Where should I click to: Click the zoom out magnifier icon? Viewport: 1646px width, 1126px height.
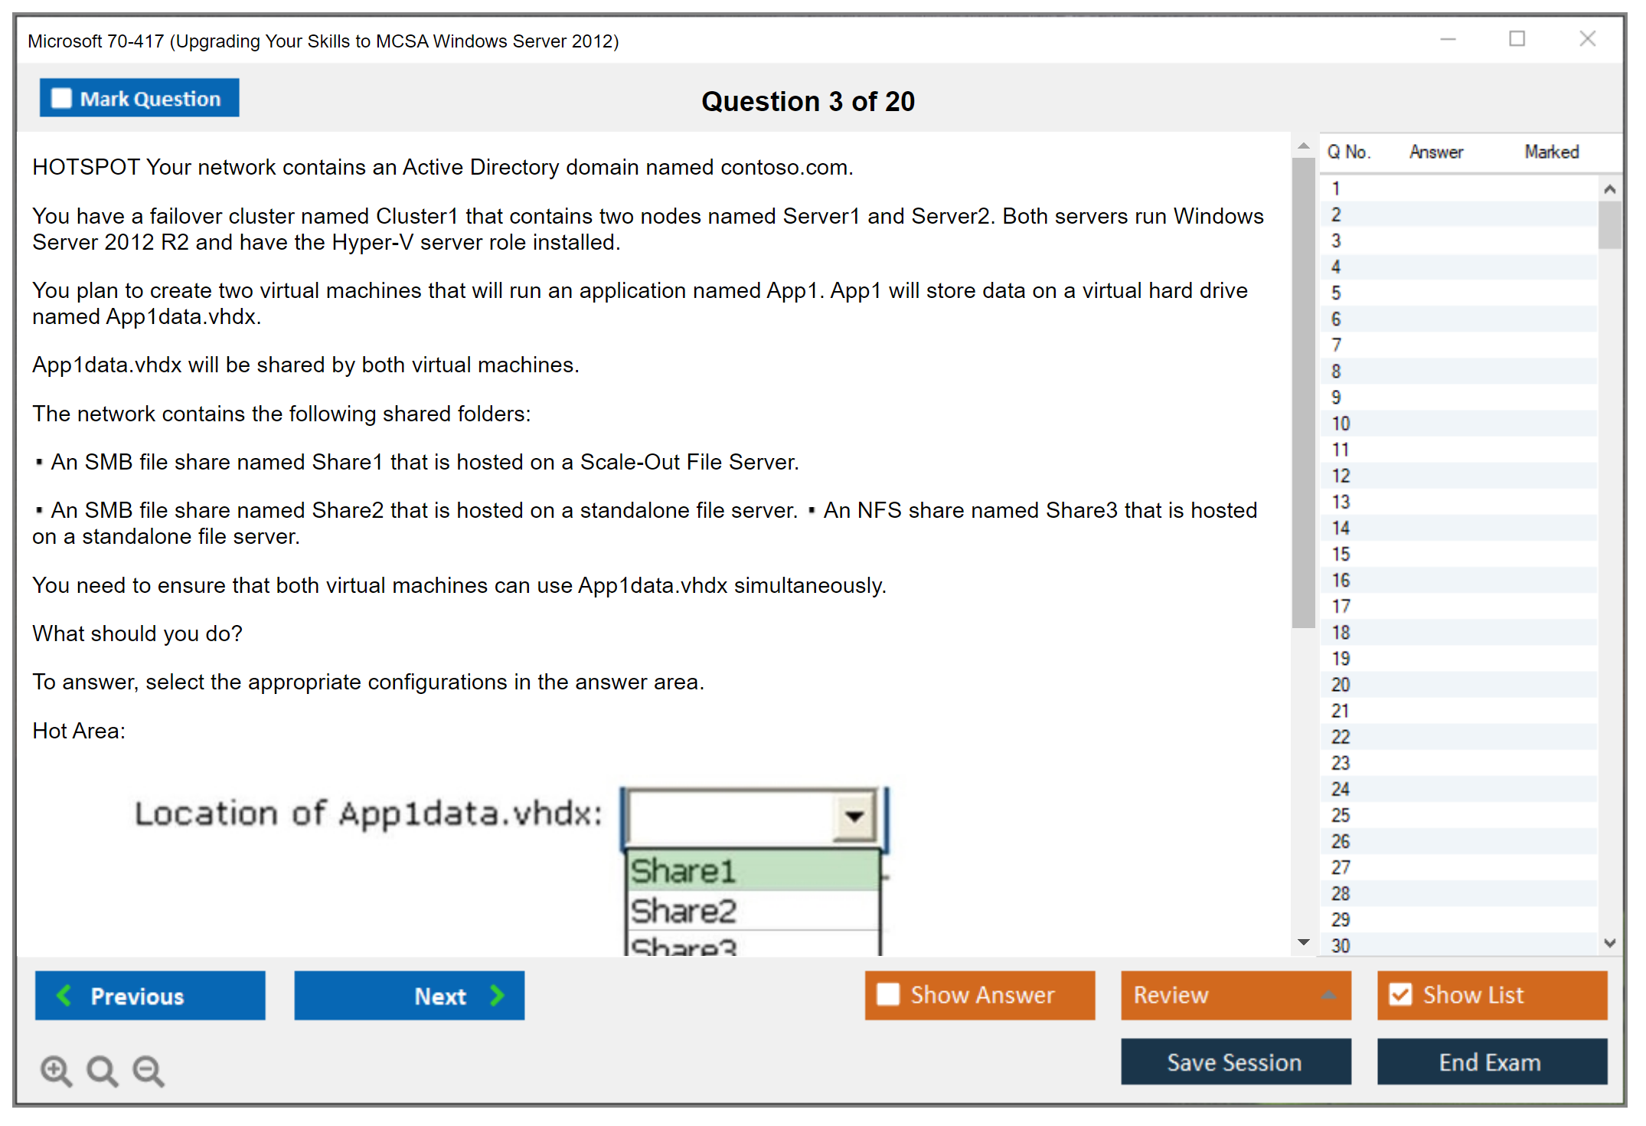click(x=148, y=1070)
